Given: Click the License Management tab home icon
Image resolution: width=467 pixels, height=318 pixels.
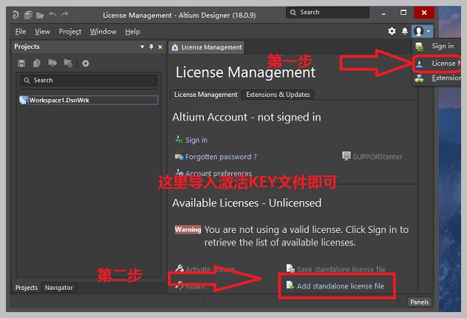Looking at the screenshot, I should (x=175, y=47).
